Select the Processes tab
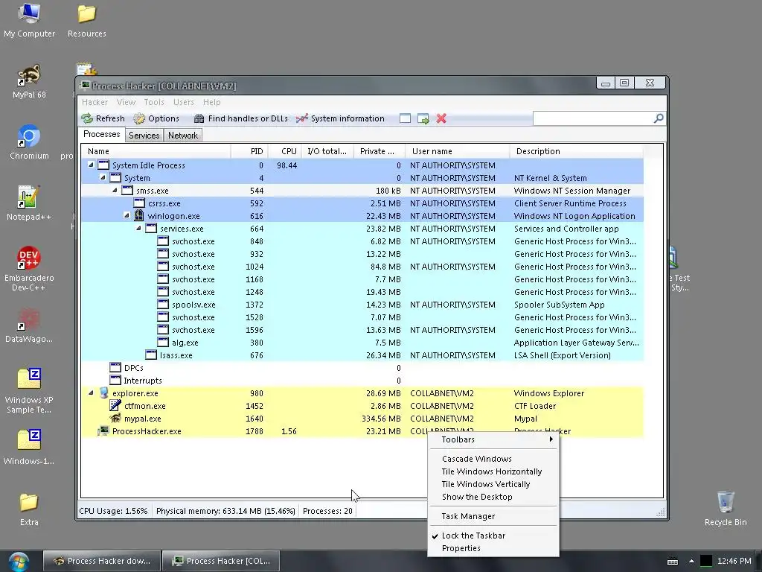The height and width of the screenshot is (572, 762). pyautogui.click(x=101, y=134)
